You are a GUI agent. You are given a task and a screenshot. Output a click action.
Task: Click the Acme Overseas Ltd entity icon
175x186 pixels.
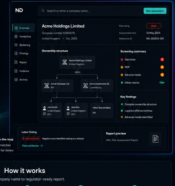pyautogui.click(x=47, y=86)
